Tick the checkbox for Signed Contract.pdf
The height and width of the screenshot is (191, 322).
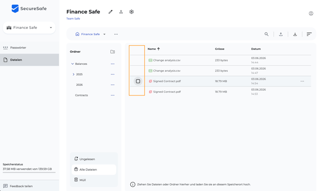coord(138,81)
